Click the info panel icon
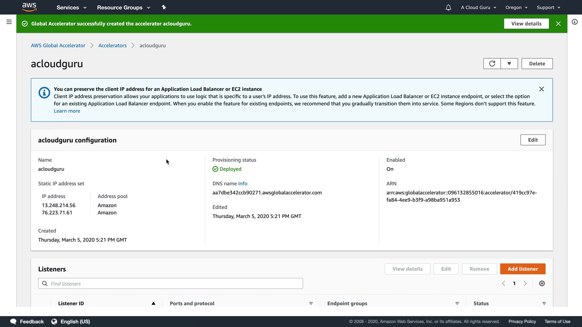The image size is (582, 327). 574,22
